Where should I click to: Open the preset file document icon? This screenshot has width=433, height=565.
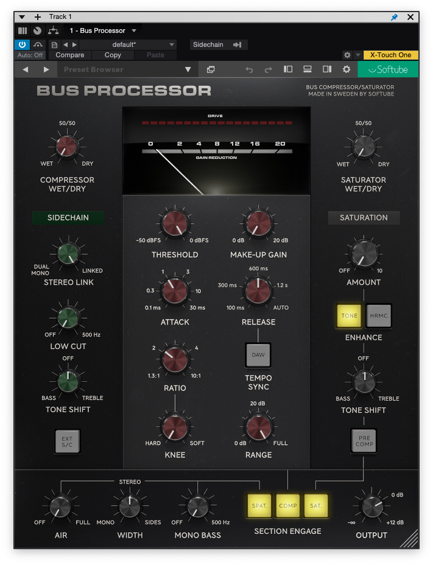tap(54, 44)
